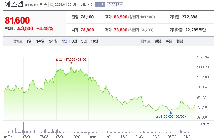This screenshot has width=214, height=140.
Task: Click the red 최고 147,000 marker dot
Action: [x=71, y=63]
